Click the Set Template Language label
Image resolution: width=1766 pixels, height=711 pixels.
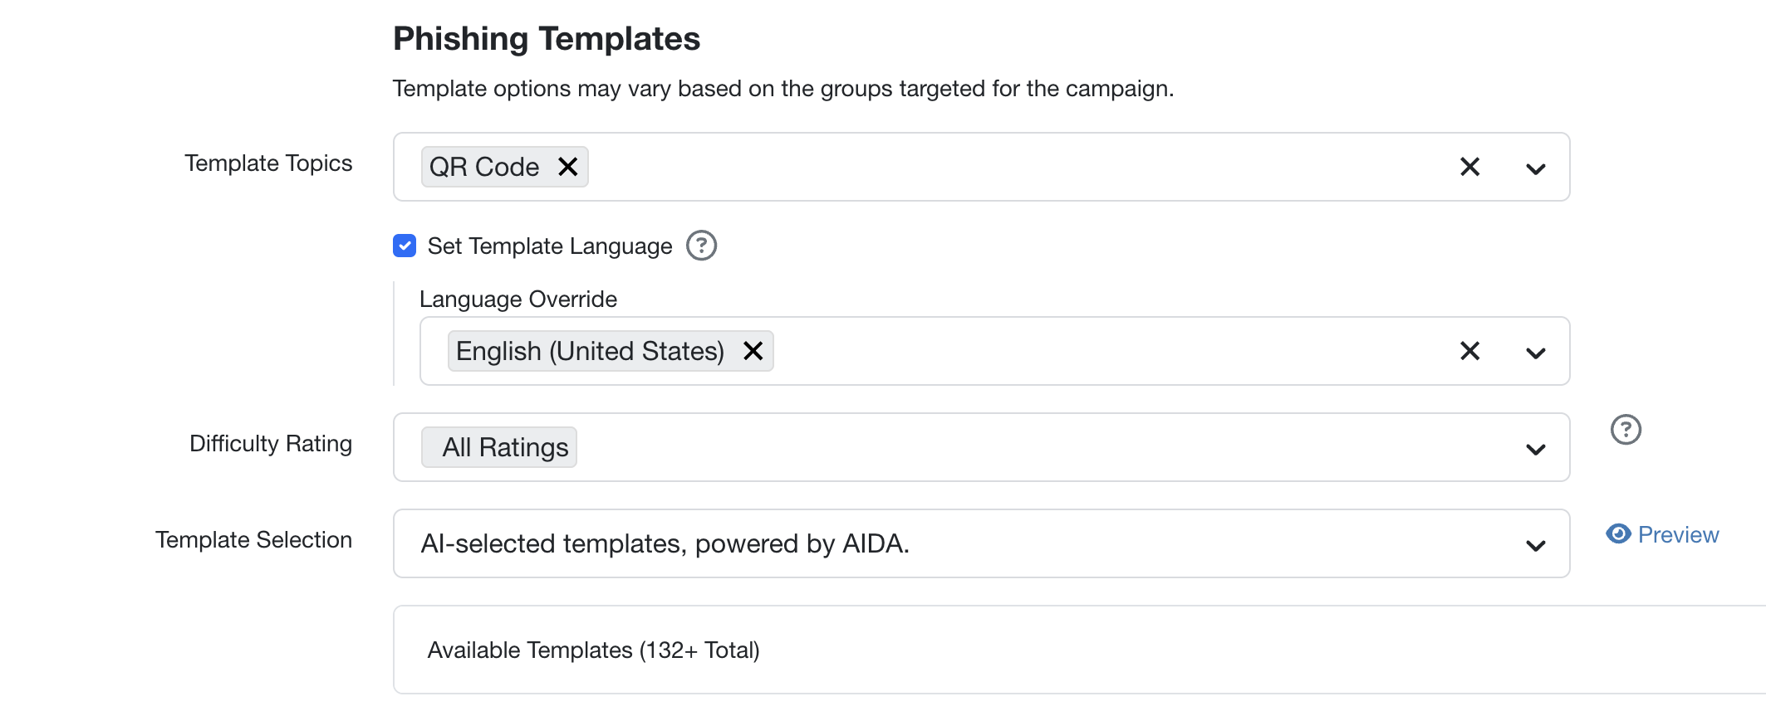point(549,246)
